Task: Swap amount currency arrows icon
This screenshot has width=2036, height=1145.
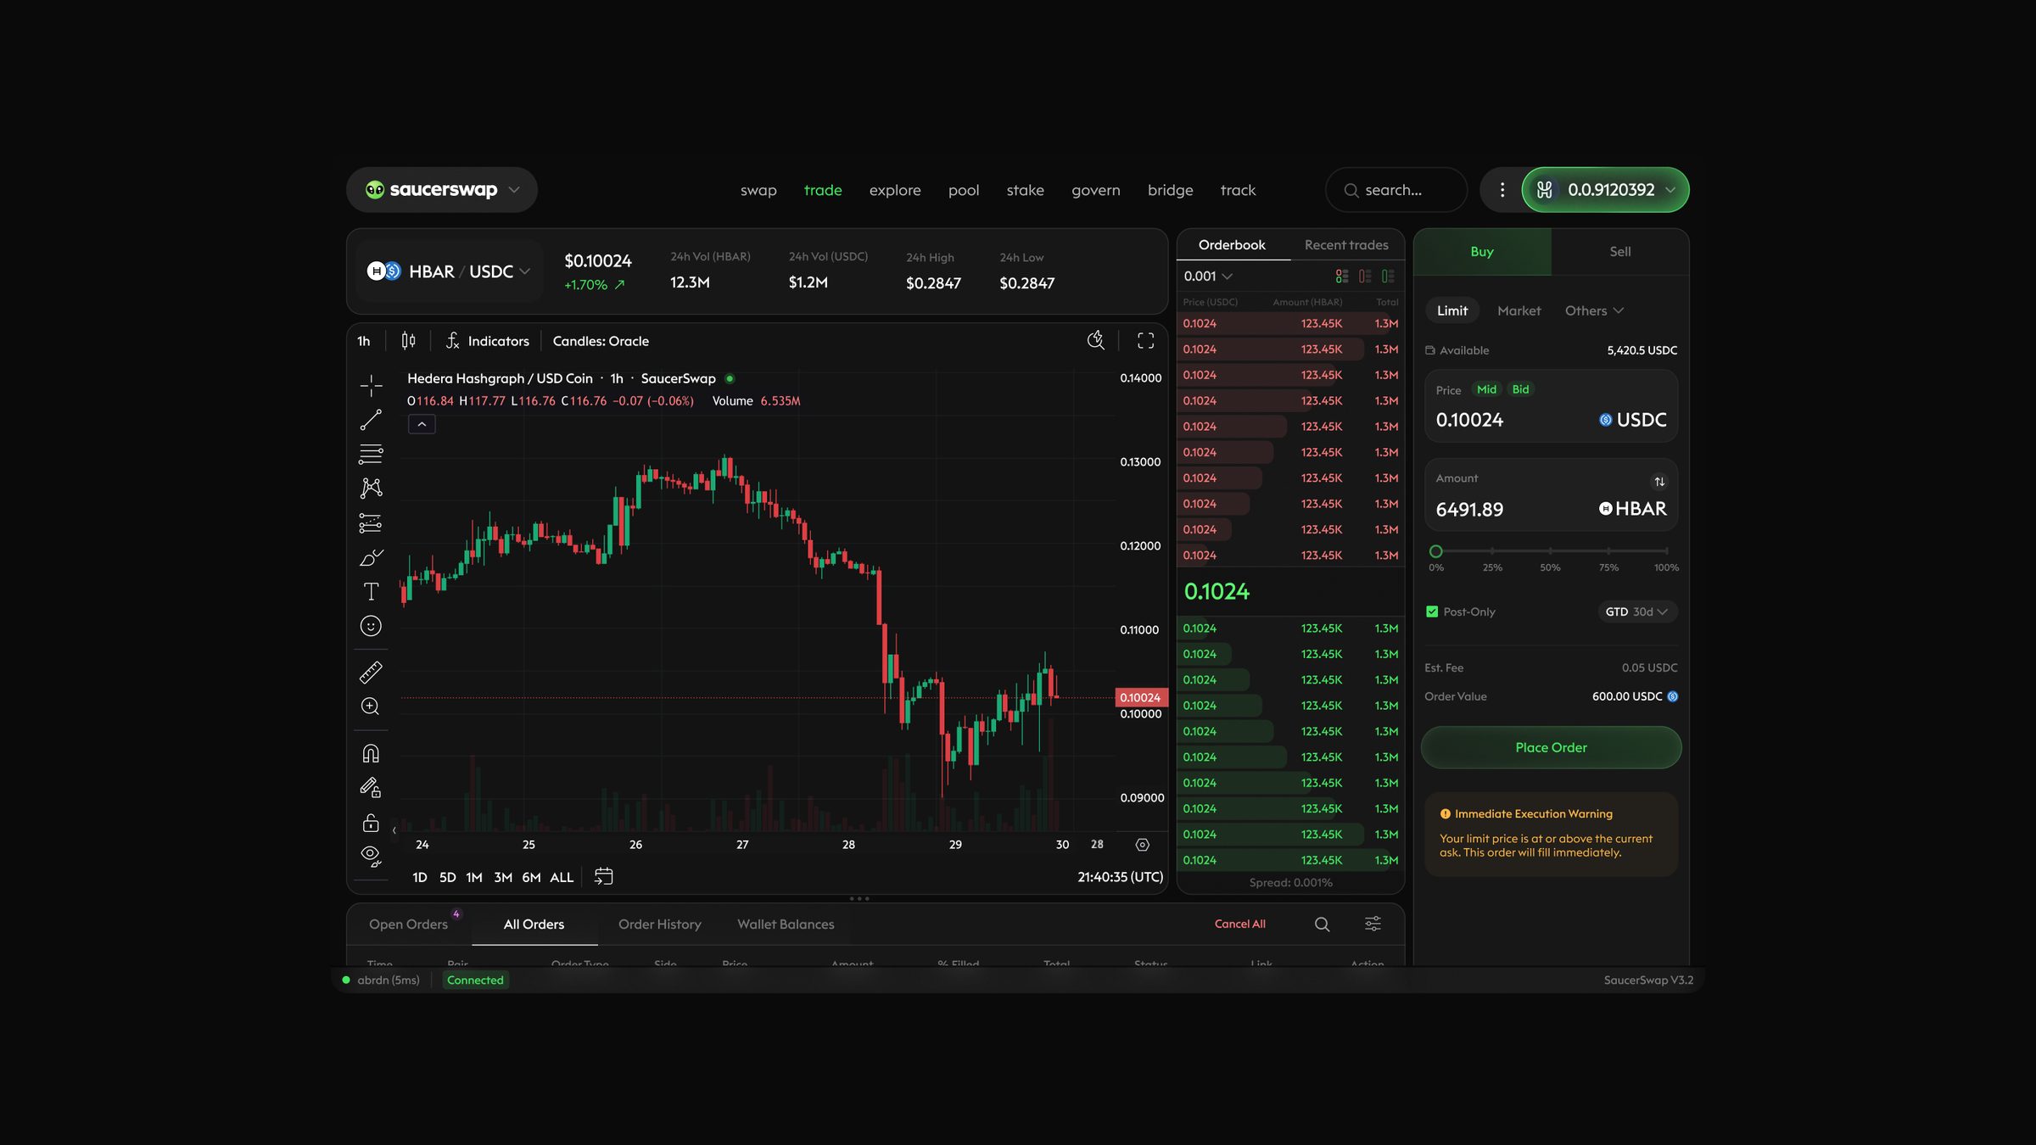Action: [1659, 482]
